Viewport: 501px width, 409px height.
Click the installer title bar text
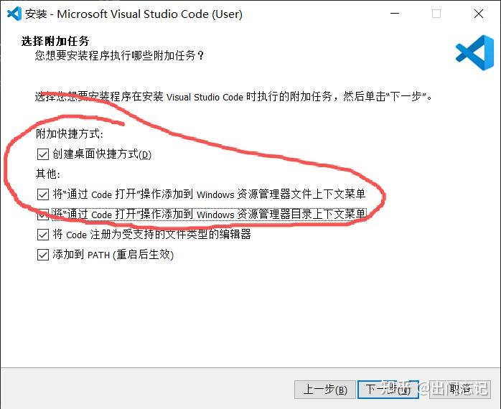(134, 14)
